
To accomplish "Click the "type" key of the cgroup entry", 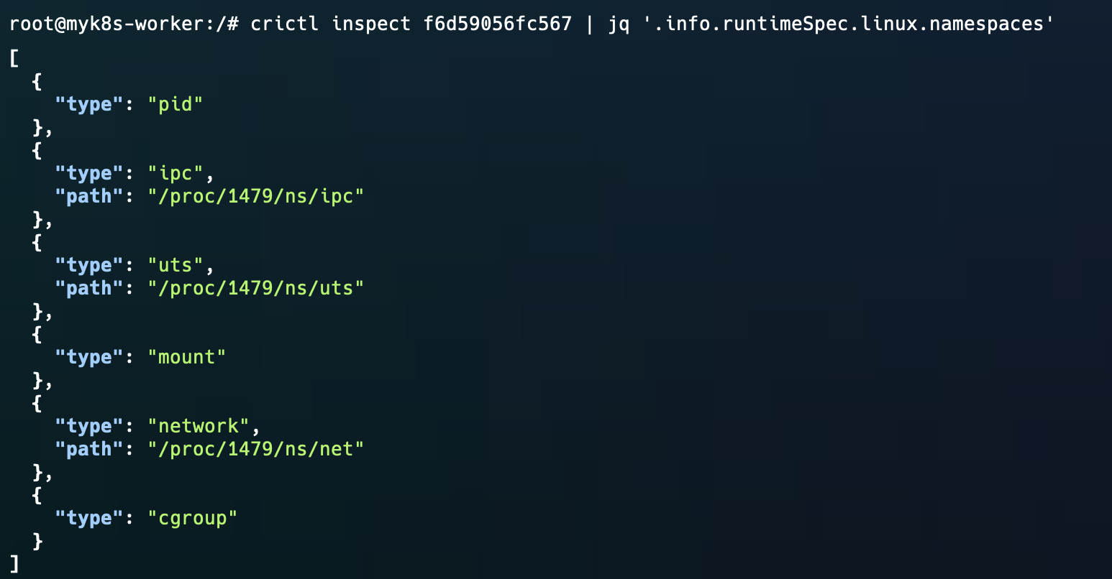I will [x=89, y=518].
